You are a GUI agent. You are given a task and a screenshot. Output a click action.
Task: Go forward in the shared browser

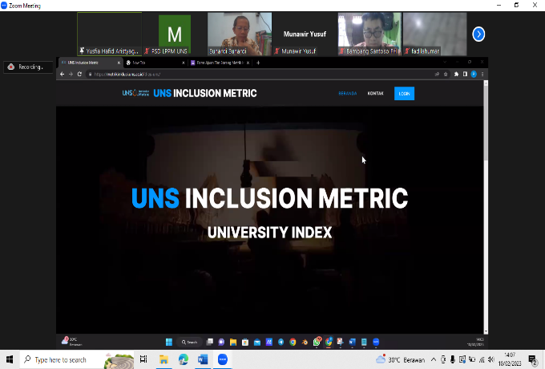click(71, 74)
